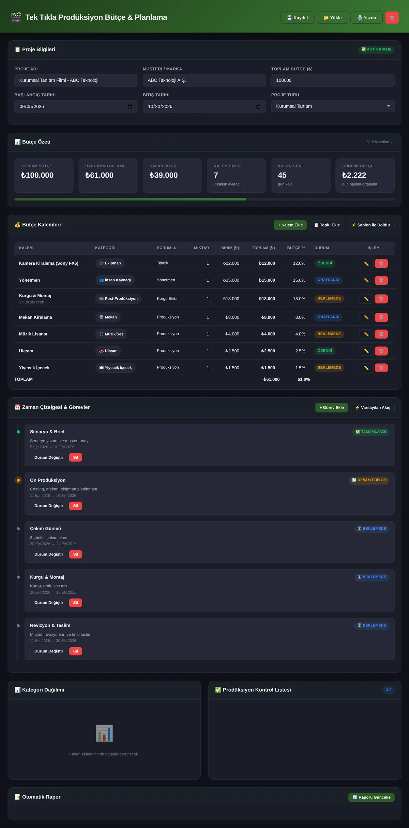The image size is (409, 828).
Task: Open the end date calendar picker
Action: [x=258, y=107]
